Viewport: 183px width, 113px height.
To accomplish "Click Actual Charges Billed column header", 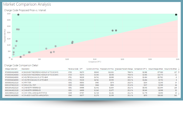I will click(155, 69).
